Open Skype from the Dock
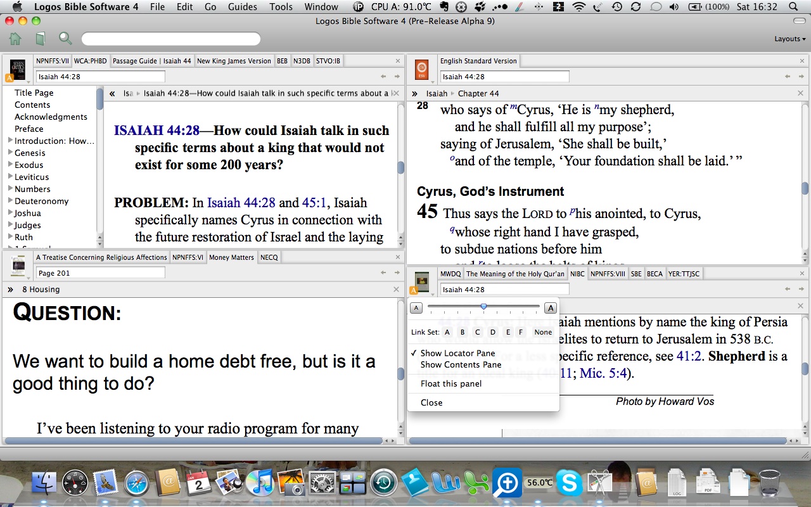 (x=568, y=484)
